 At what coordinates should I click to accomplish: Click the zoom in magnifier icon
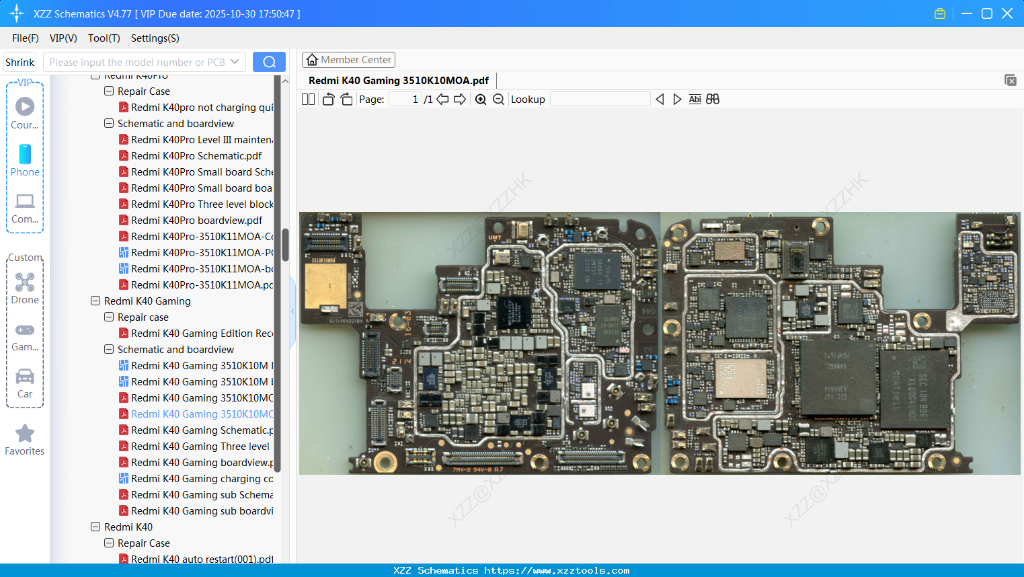[481, 100]
